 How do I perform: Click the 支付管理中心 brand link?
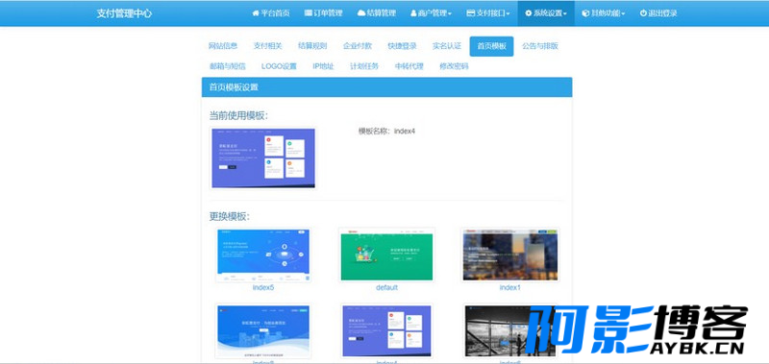[124, 13]
